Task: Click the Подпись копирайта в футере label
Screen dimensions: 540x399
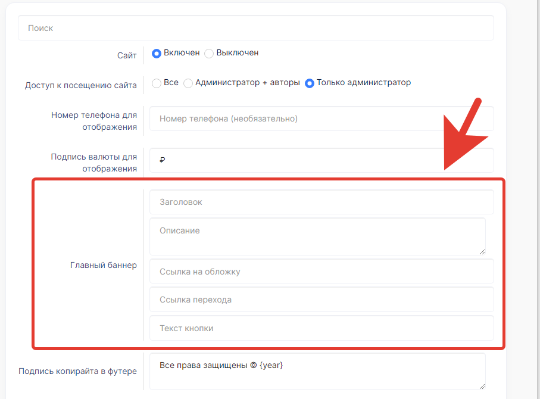Action: click(x=77, y=371)
